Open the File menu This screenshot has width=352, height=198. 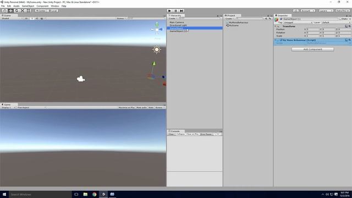(x=3, y=6)
